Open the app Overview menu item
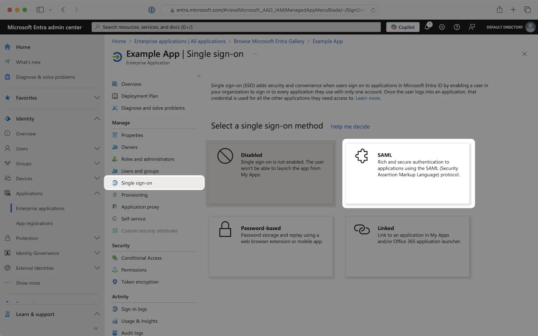 [x=131, y=84]
